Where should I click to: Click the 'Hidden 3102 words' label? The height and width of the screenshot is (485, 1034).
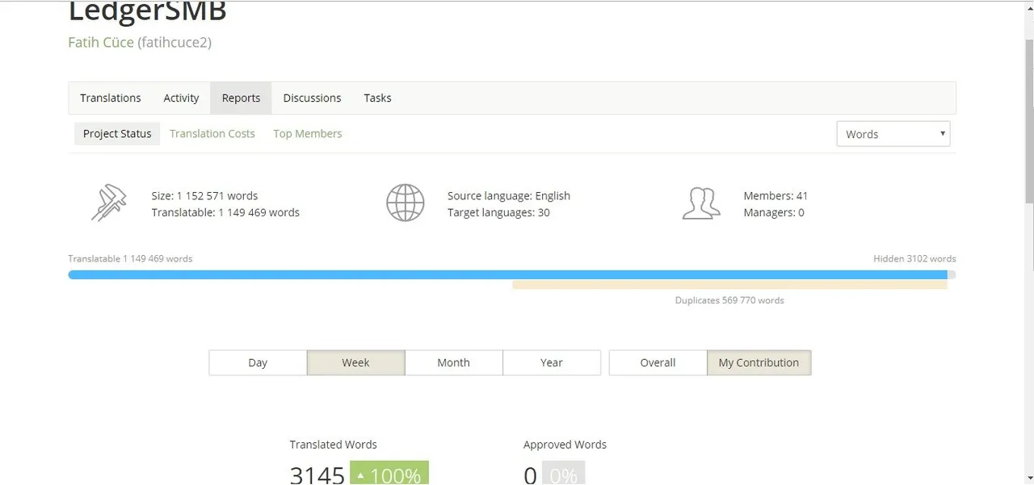[x=914, y=259]
